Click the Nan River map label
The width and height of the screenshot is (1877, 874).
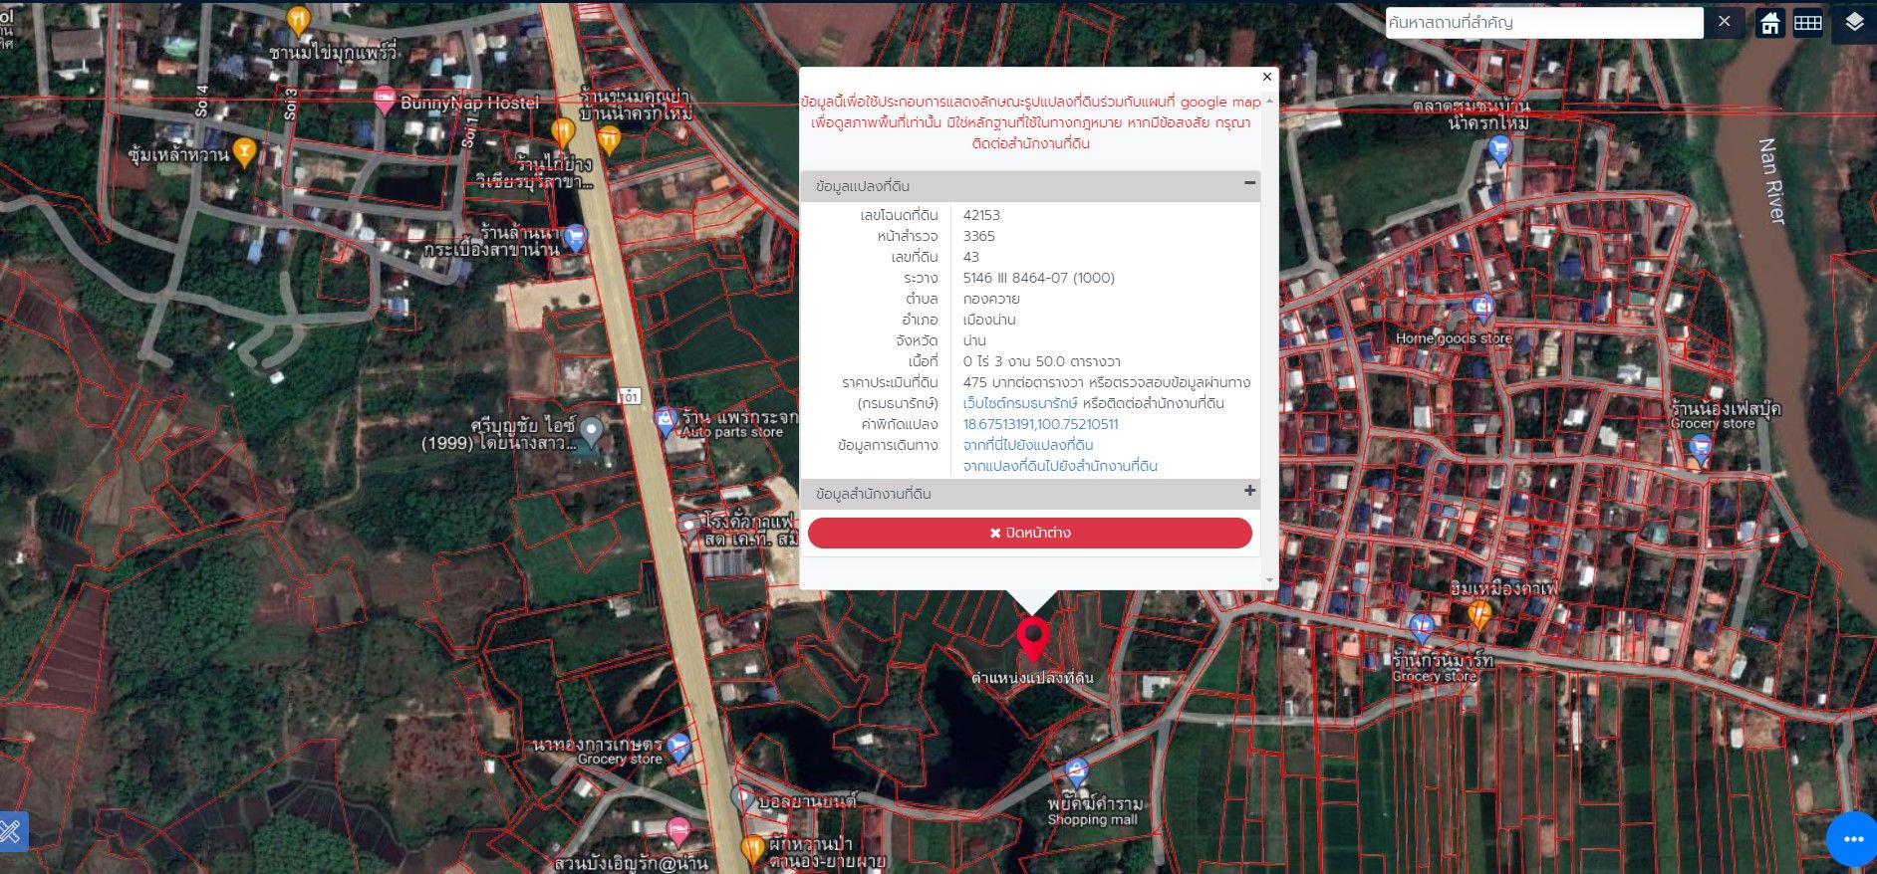[x=1770, y=180]
